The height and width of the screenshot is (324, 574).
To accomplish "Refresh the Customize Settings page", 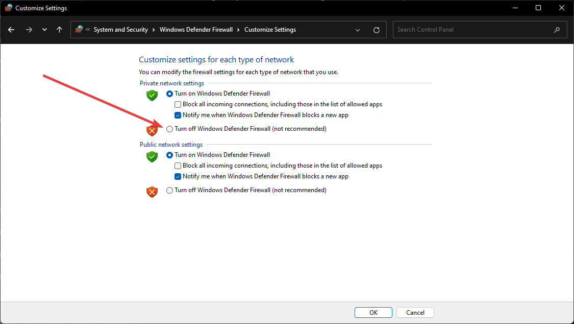I will pos(377,30).
